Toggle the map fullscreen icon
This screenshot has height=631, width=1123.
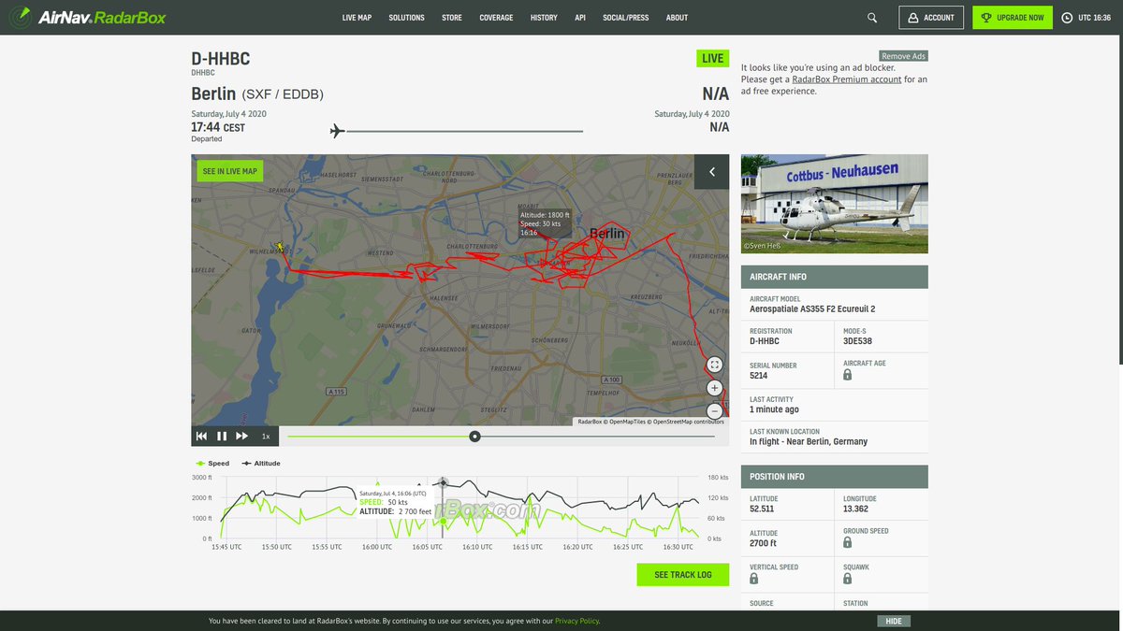[714, 365]
